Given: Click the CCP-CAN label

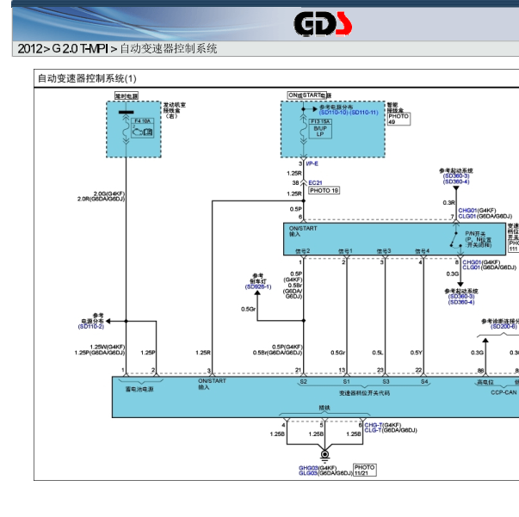Looking at the screenshot, I should [x=504, y=392].
